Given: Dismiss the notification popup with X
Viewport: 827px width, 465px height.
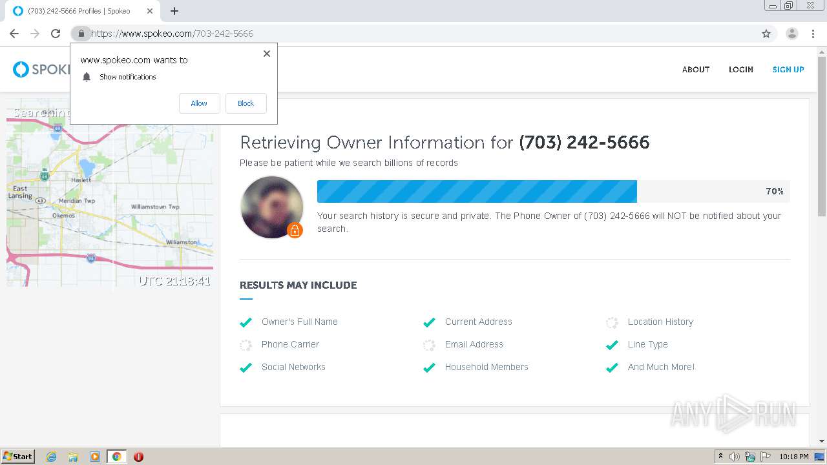Looking at the screenshot, I should tap(267, 54).
